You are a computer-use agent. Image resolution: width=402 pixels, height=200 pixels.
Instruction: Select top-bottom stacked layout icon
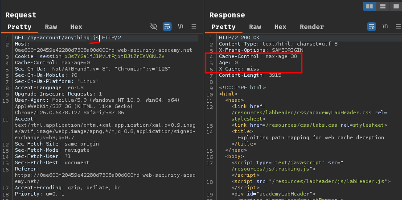[x=383, y=6]
